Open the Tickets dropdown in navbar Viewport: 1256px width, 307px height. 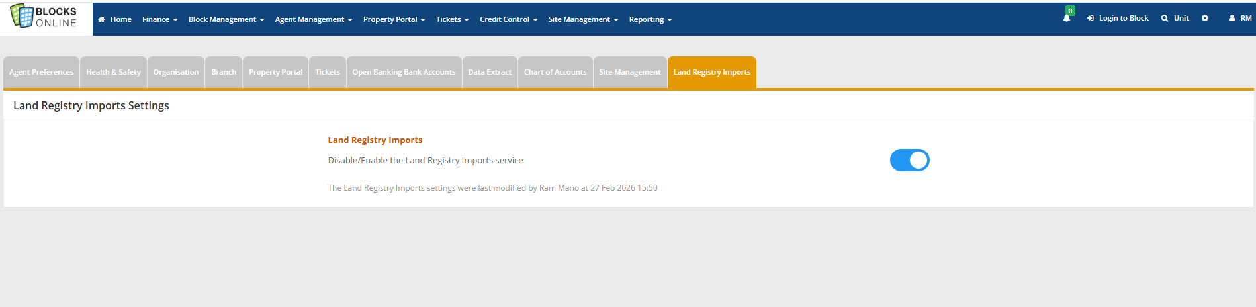[x=452, y=19]
